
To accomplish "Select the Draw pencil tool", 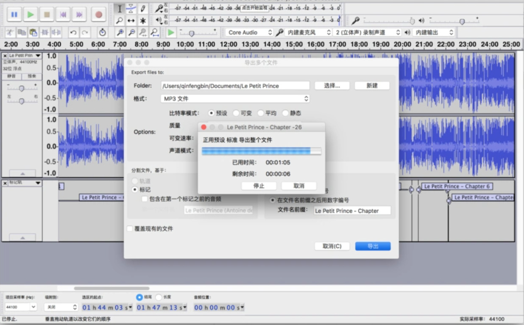I will [143, 8].
